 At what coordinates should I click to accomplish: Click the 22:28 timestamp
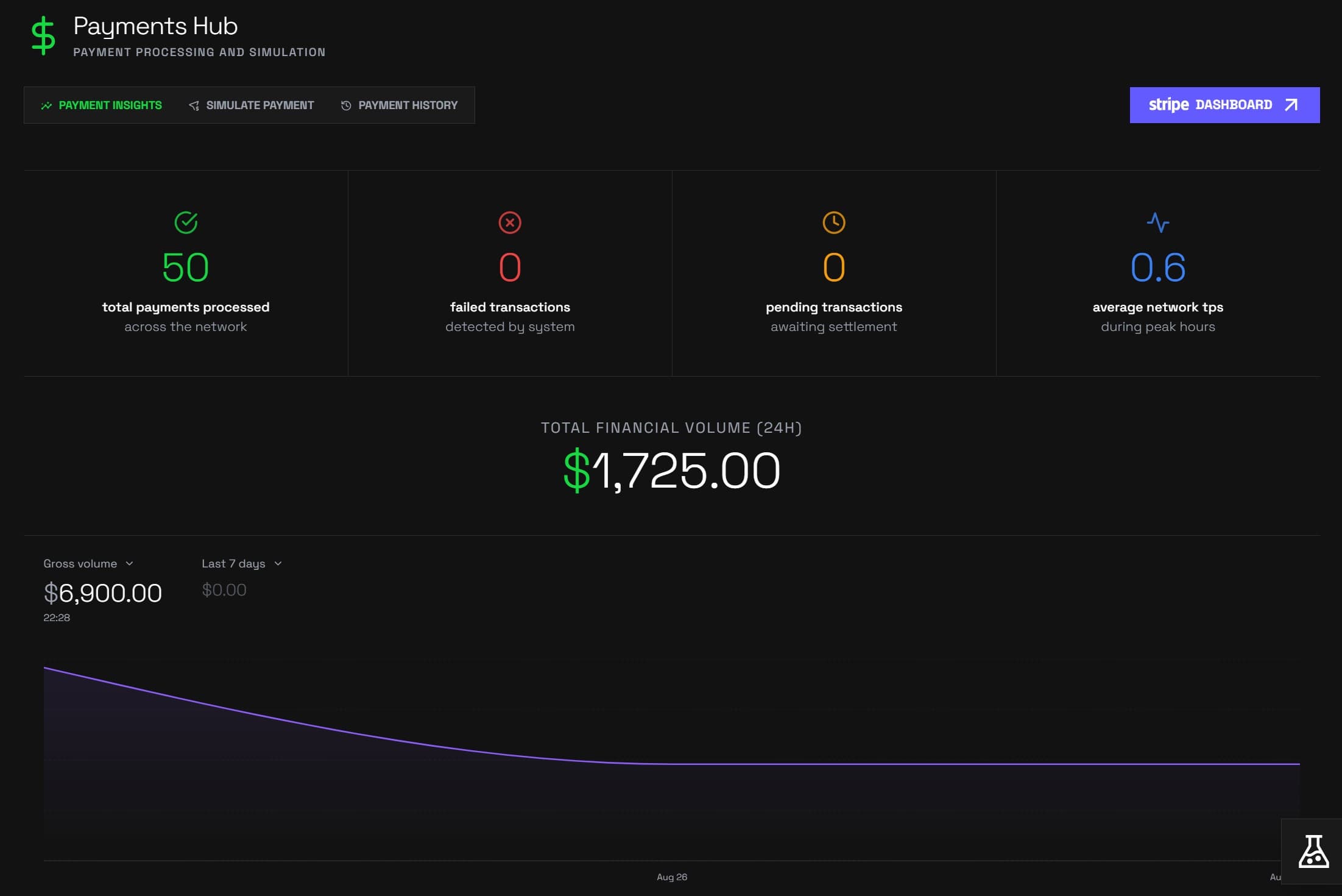tap(57, 617)
